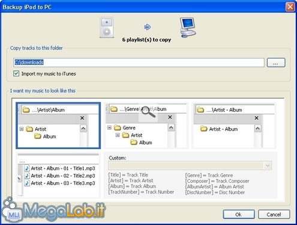Cancel the Backup iPod to PC dialog
The image size is (297, 225).
click(274, 214)
